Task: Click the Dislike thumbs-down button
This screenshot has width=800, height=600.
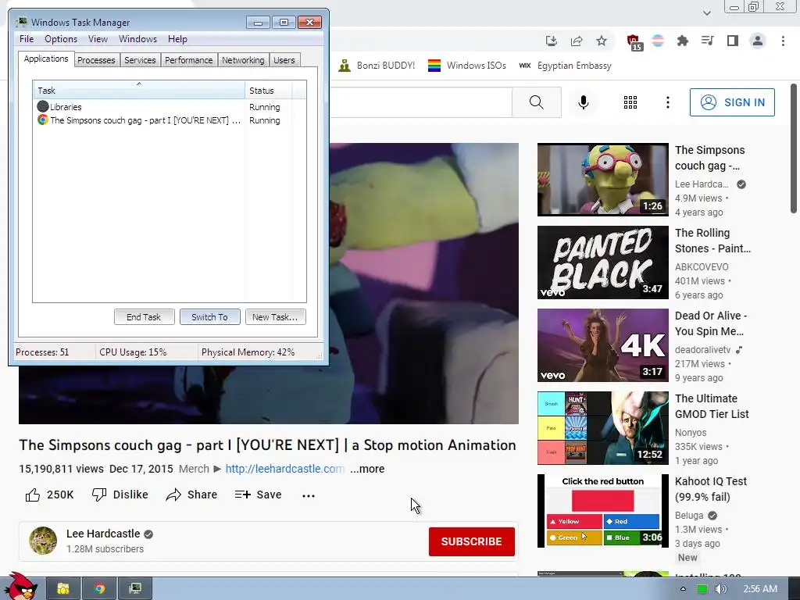Action: click(120, 495)
